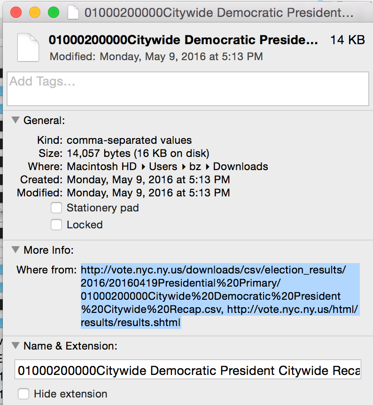The image size is (373, 405).
Task: Click into the Add Tags field
Action: (187, 89)
